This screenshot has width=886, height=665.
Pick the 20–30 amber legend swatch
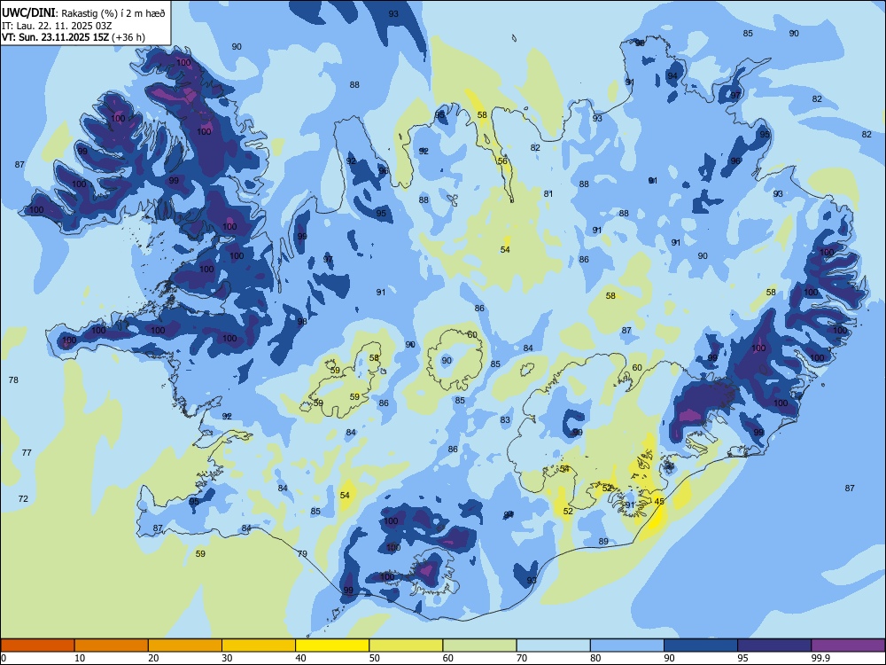pyautogui.click(x=185, y=645)
